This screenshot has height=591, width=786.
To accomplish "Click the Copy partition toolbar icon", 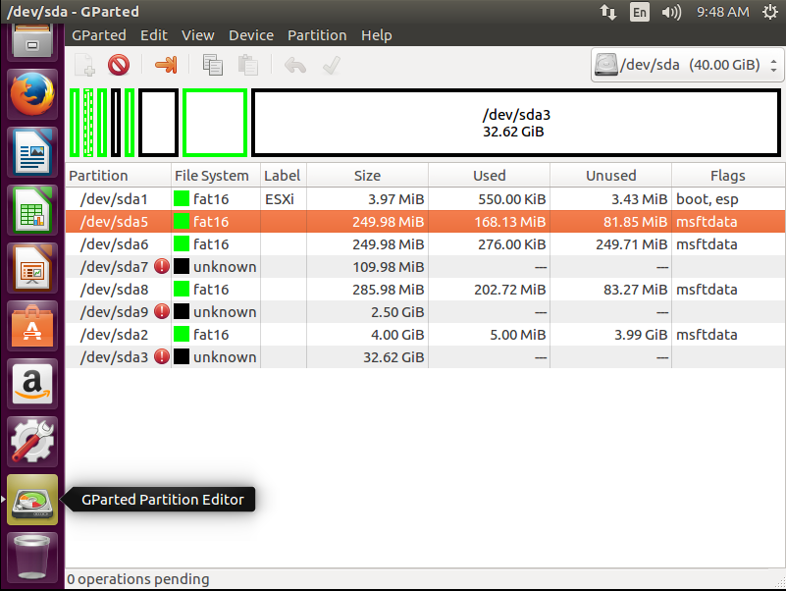I will 212,66.
